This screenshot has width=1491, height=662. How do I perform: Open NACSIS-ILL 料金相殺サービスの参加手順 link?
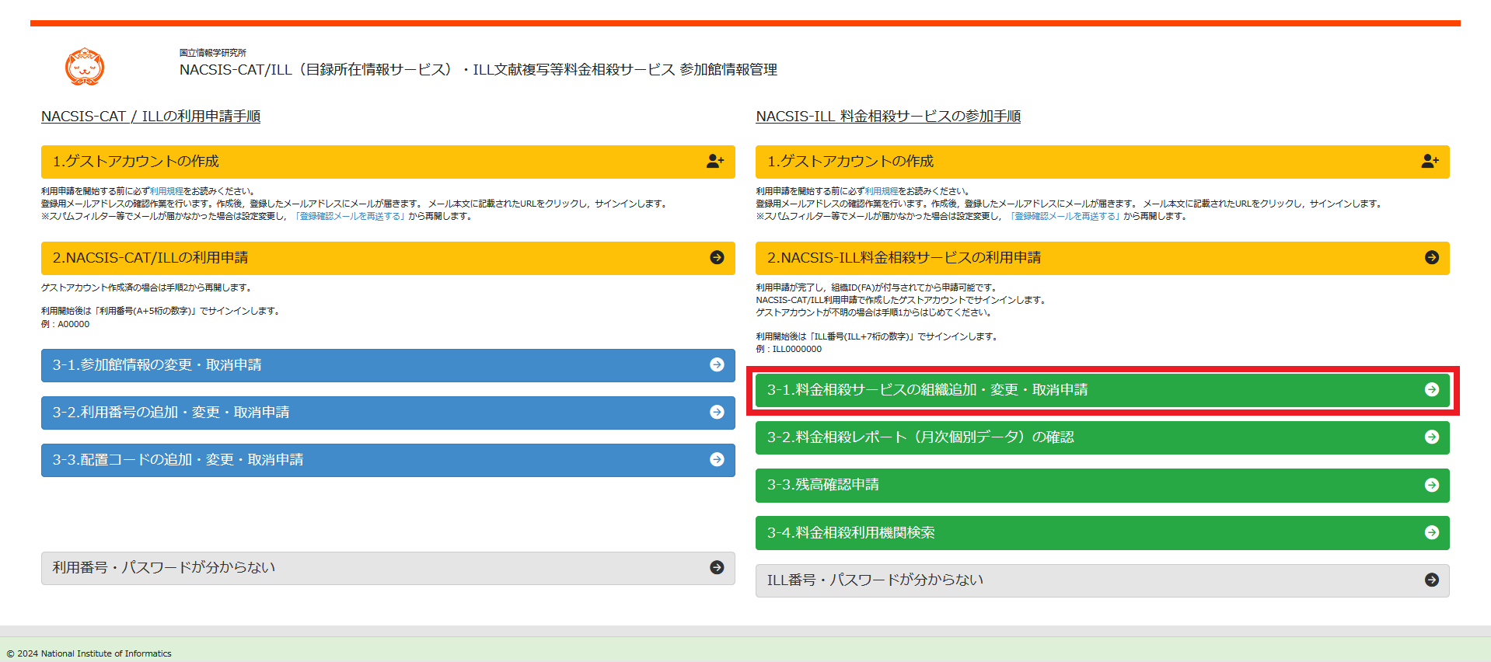888,116
